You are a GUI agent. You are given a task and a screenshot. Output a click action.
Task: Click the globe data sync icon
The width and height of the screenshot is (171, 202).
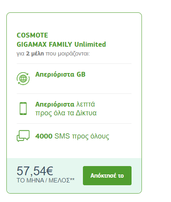(x=23, y=79)
